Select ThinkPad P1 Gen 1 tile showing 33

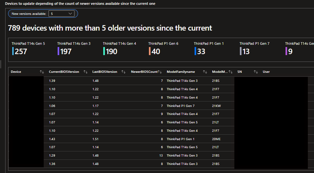point(209,48)
